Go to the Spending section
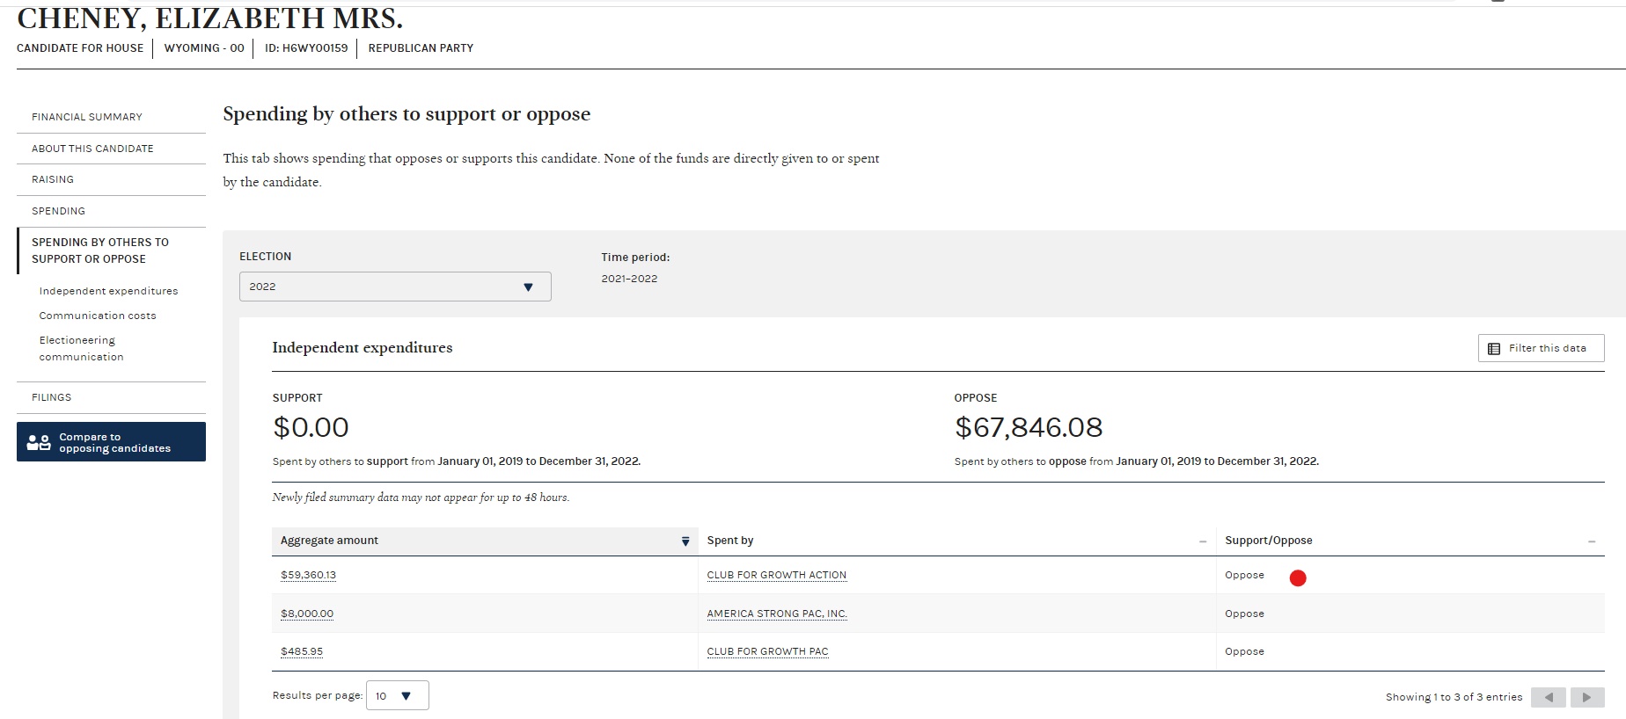This screenshot has height=719, width=1626. 59,211
